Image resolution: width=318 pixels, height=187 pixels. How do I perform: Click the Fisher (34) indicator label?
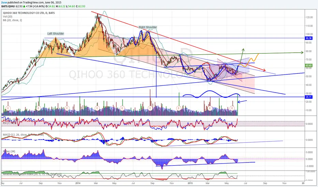[9, 151]
